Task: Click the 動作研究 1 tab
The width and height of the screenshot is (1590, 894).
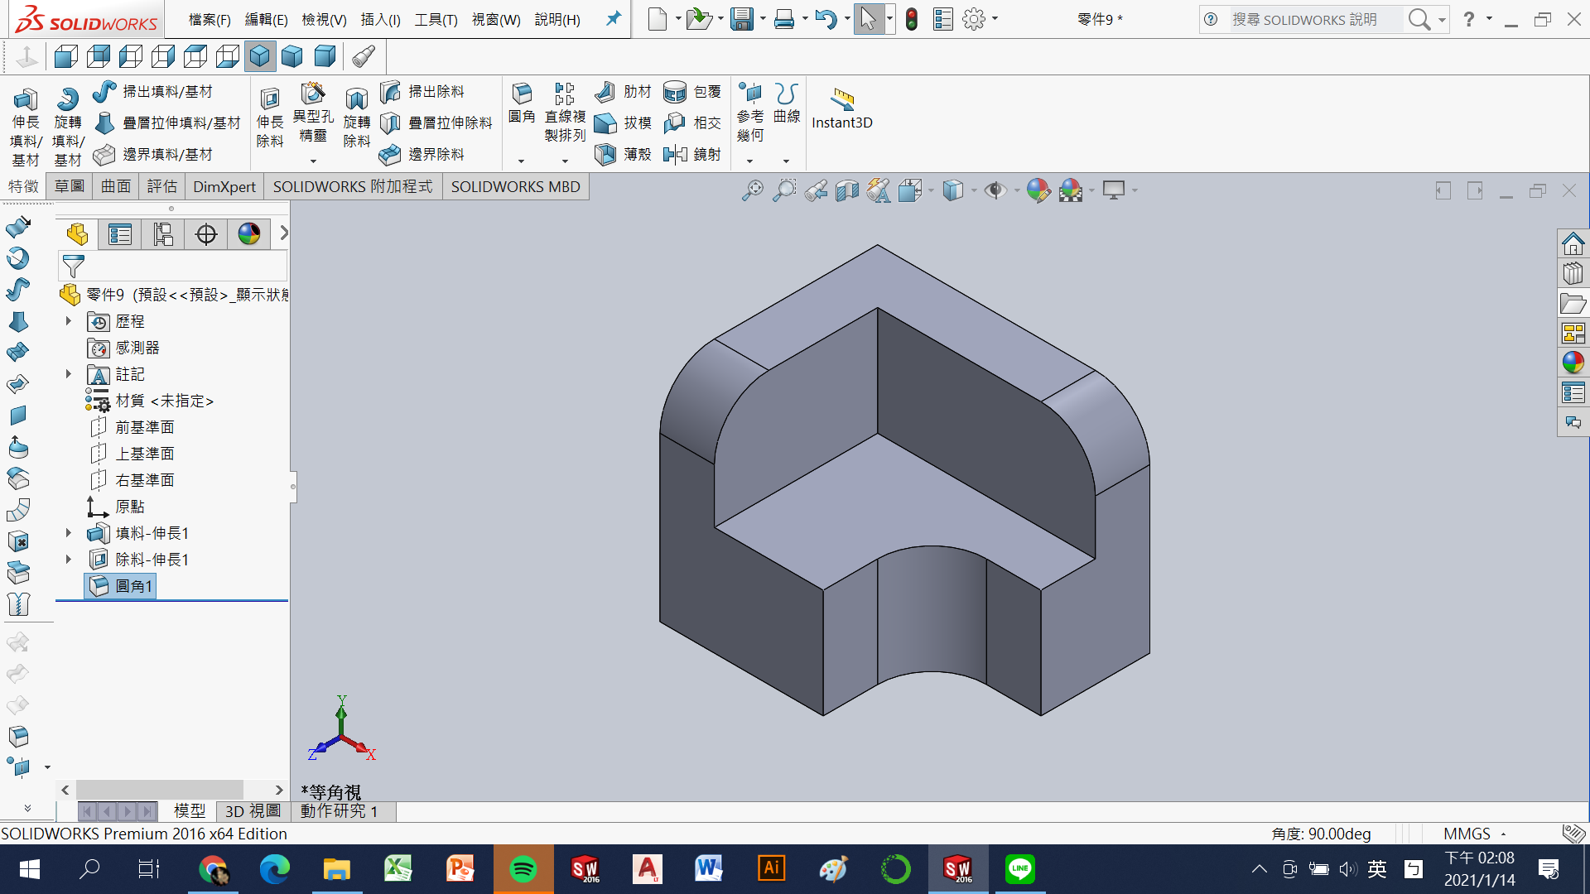Action: tap(339, 811)
